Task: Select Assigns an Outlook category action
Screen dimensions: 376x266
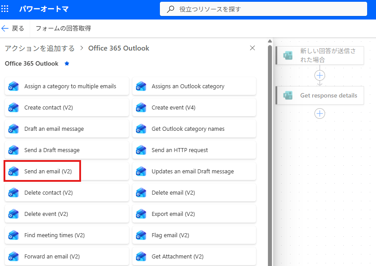Action: click(194, 86)
